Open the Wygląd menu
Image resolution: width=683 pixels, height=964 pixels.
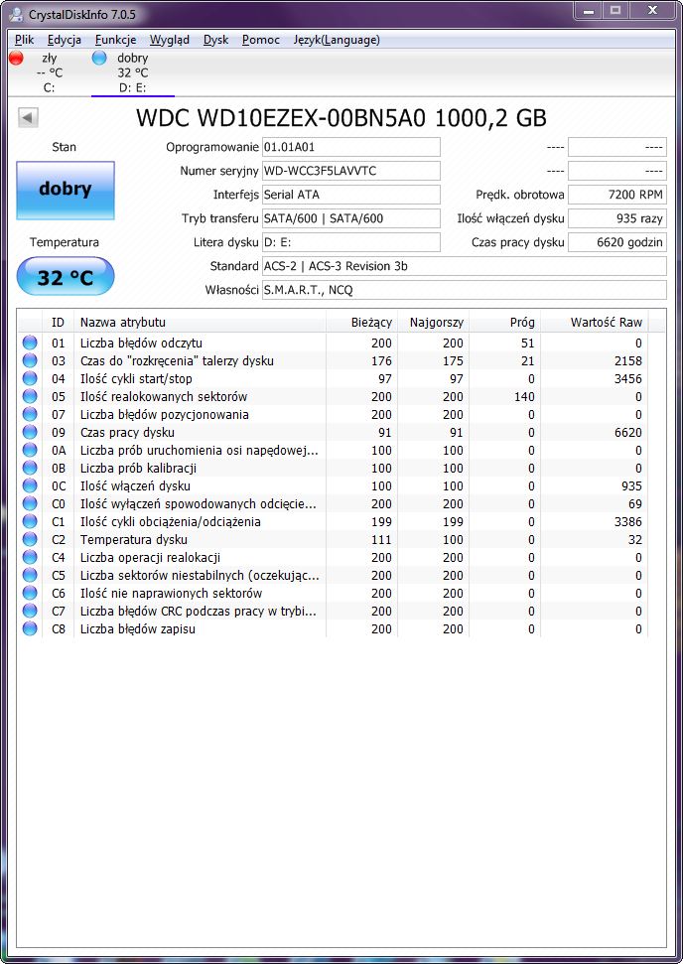coord(170,40)
